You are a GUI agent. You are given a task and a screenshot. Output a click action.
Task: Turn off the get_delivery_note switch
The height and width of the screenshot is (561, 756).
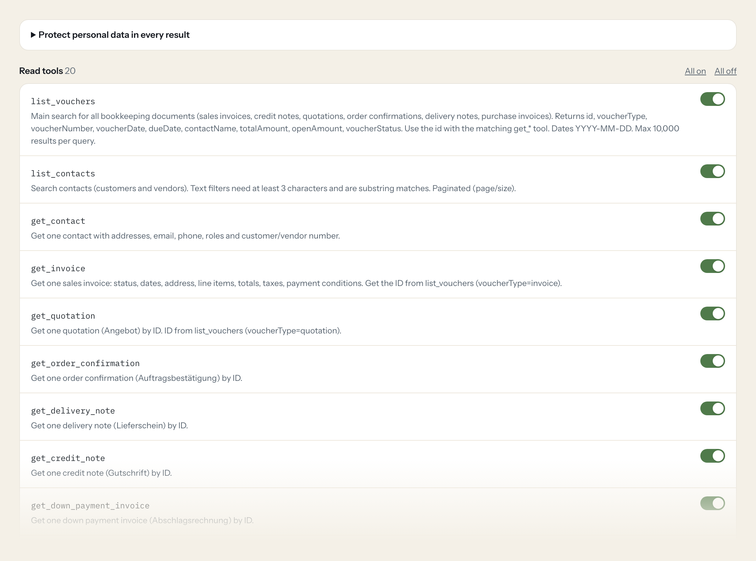click(713, 408)
